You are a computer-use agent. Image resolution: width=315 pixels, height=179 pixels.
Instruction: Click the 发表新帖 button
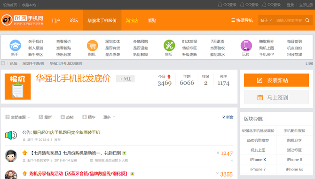point(276,80)
